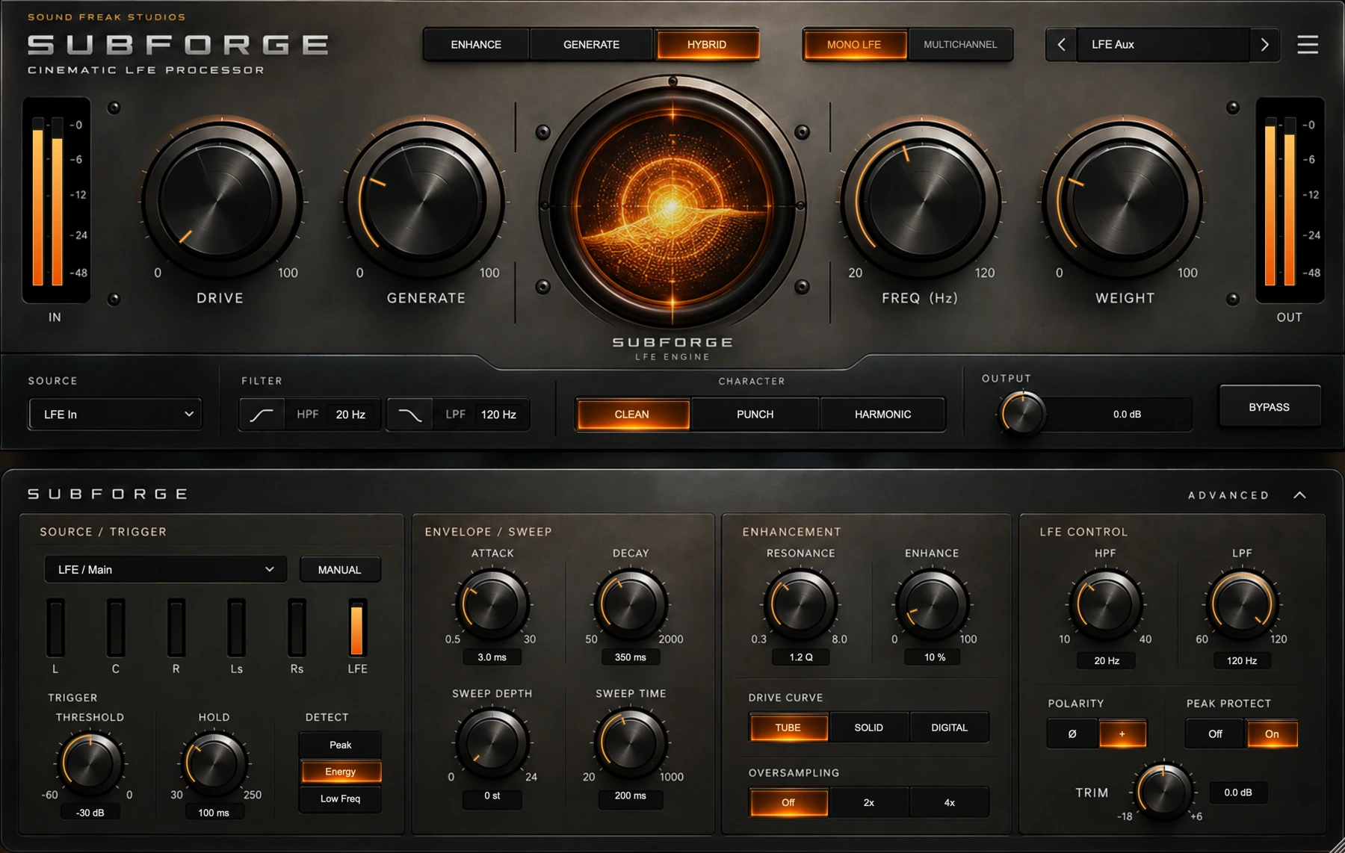The width and height of the screenshot is (1345, 853).
Task: Toggle the BYPASS button
Action: point(1269,407)
